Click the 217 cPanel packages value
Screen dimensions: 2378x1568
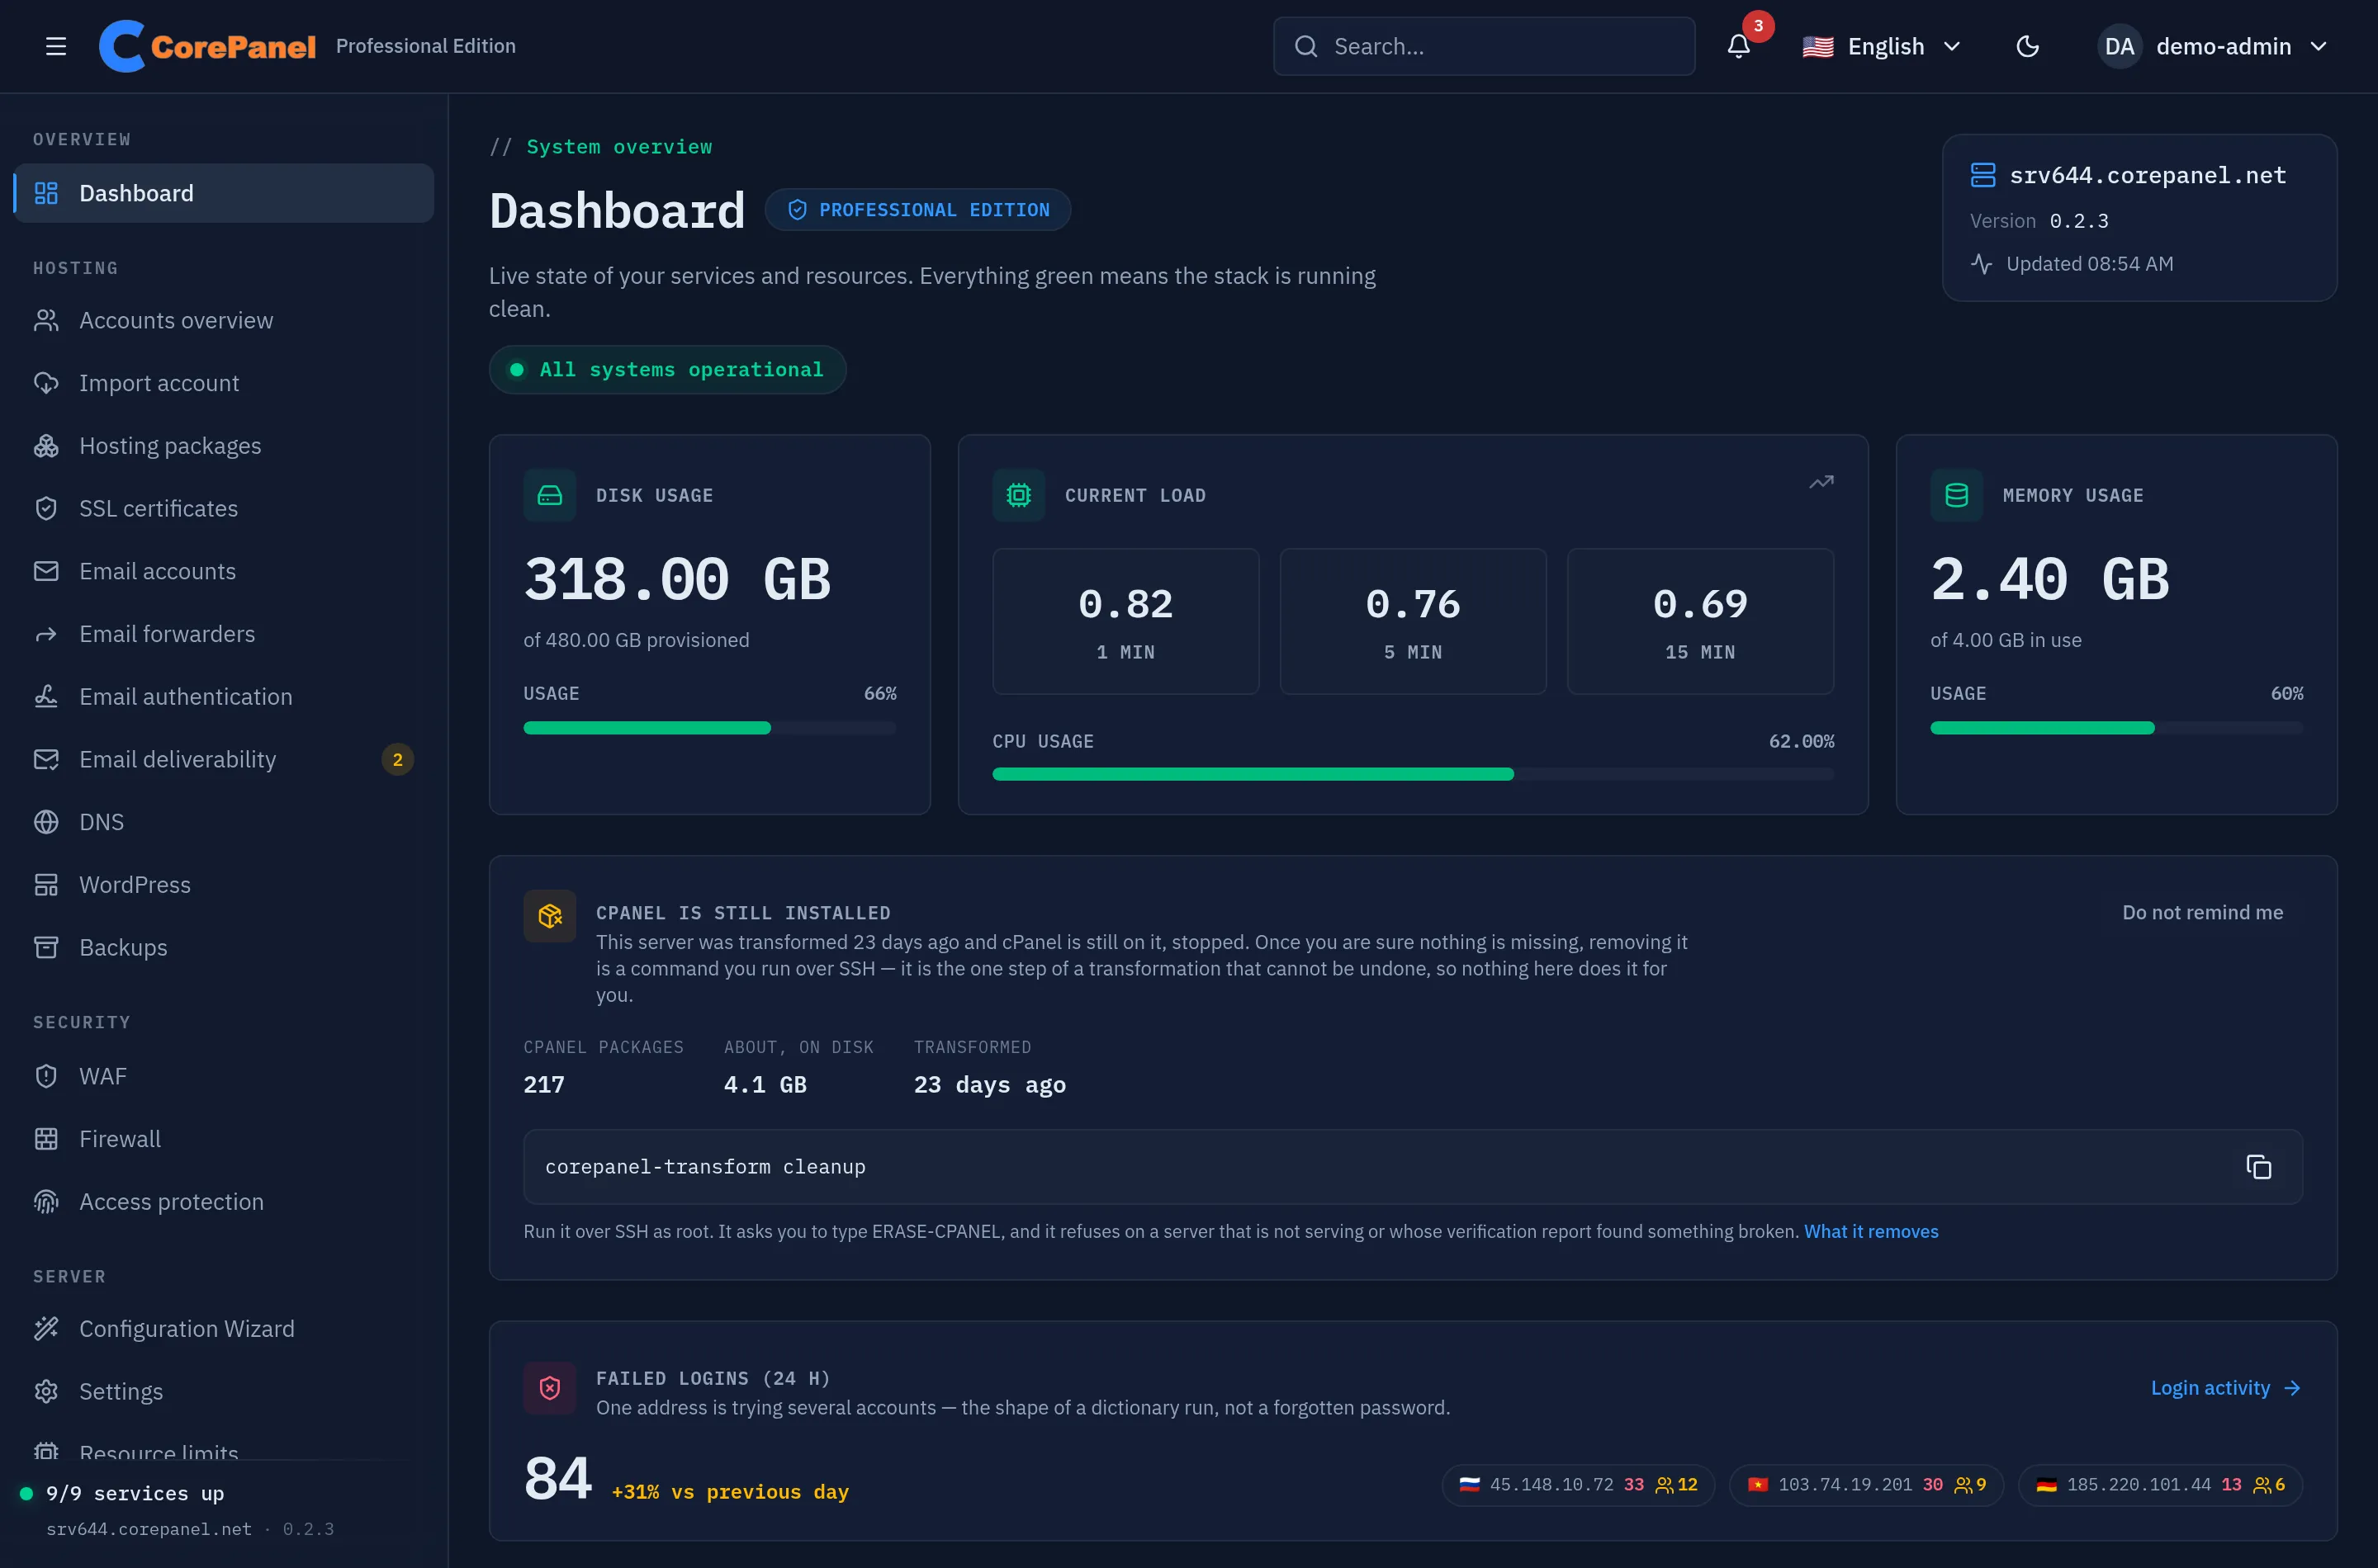point(544,1084)
